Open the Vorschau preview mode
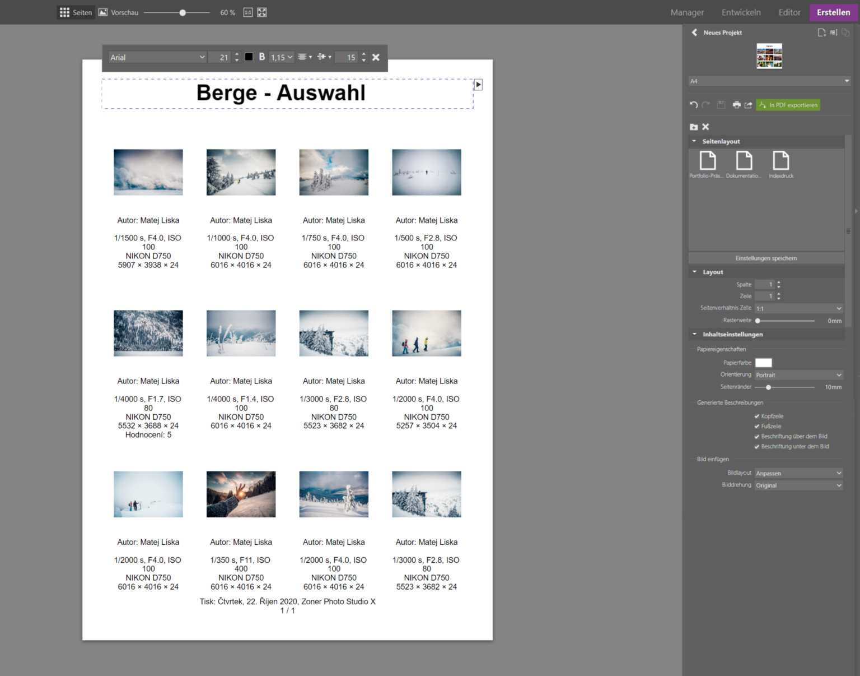The width and height of the screenshot is (860, 676). coord(118,12)
